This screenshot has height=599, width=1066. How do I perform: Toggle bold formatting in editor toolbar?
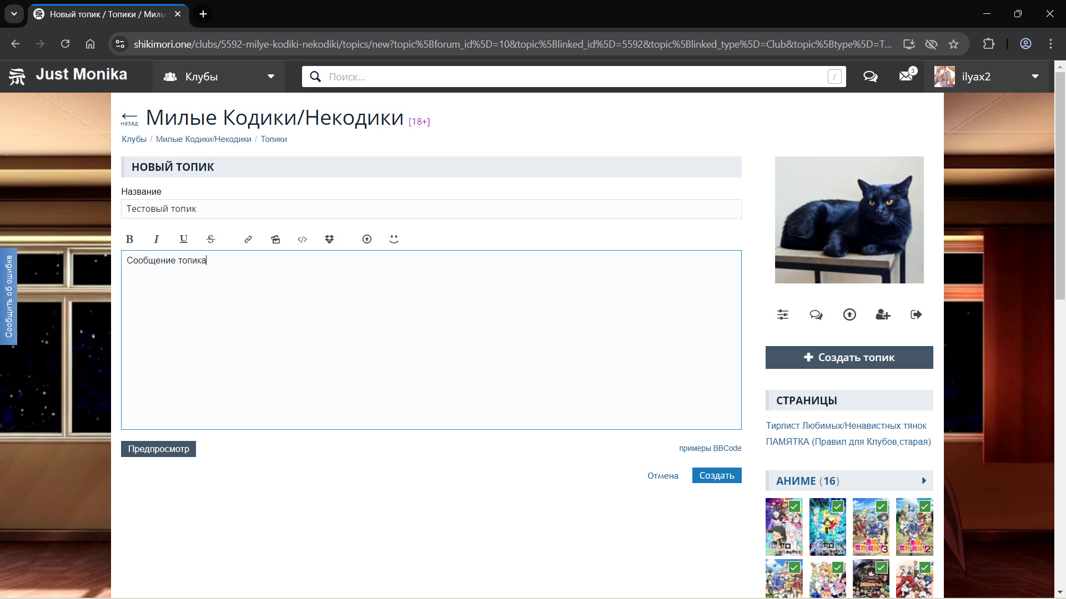coord(129,239)
